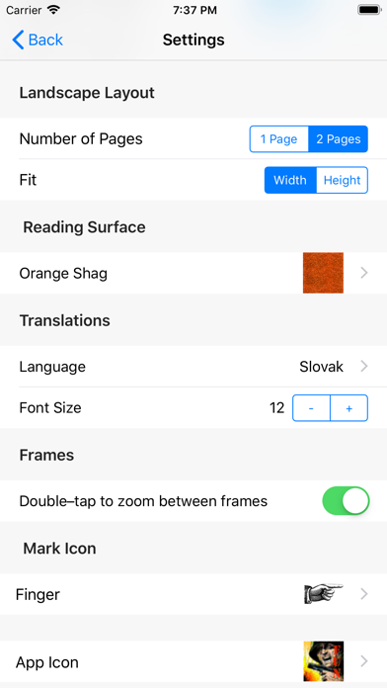The height and width of the screenshot is (688, 387).
Task: Tap the App Icon soldier thumbnail
Action: [x=324, y=661]
